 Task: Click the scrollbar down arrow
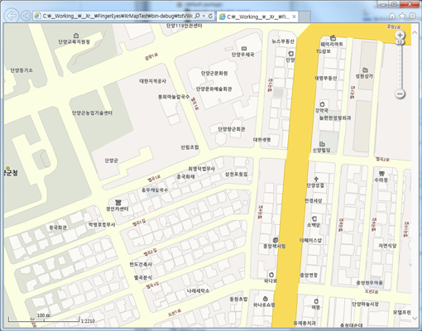point(415,319)
